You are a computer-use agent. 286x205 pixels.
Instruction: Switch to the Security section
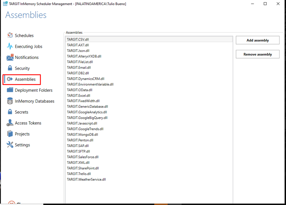coord(22,68)
